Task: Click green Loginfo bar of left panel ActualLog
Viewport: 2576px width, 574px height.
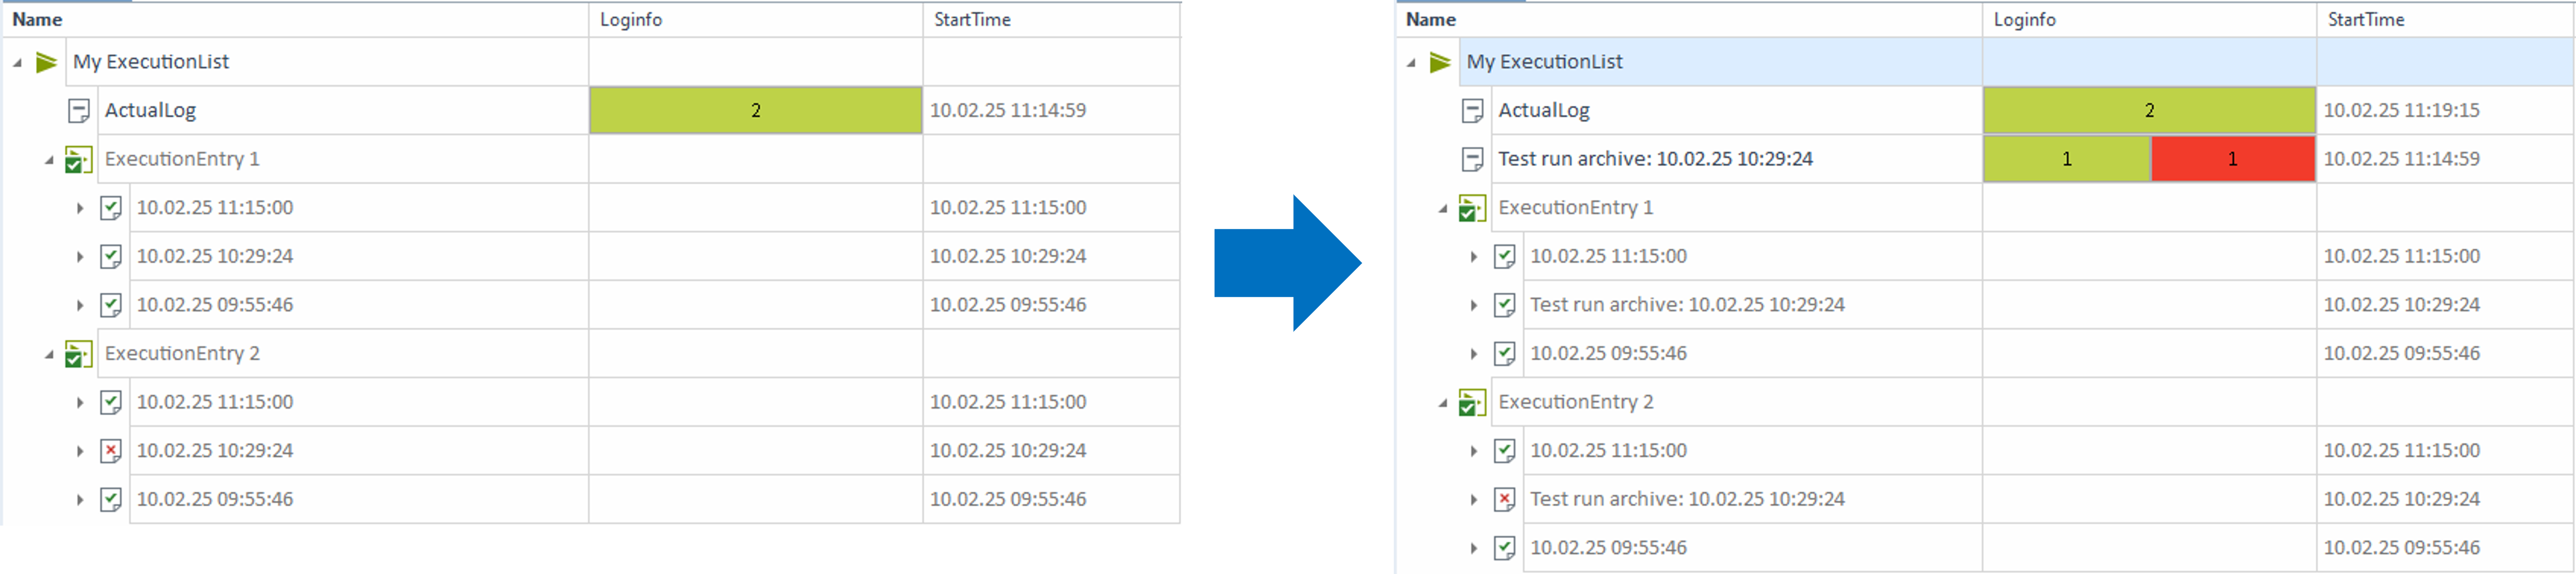Action: (755, 110)
